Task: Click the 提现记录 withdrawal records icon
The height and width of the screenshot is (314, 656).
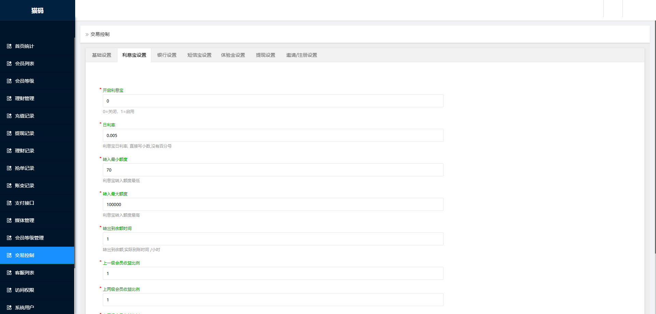Action: coord(9,133)
